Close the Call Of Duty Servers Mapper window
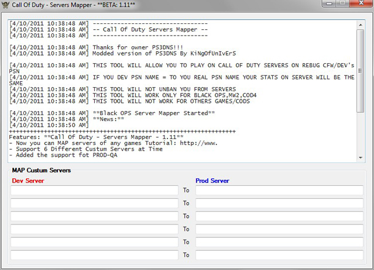The width and height of the screenshot is (374, 270). pos(361,4)
